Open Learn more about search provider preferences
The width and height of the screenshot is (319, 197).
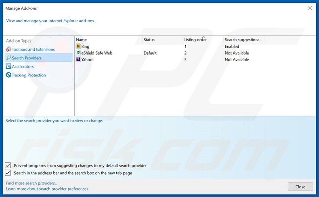(x=47, y=189)
